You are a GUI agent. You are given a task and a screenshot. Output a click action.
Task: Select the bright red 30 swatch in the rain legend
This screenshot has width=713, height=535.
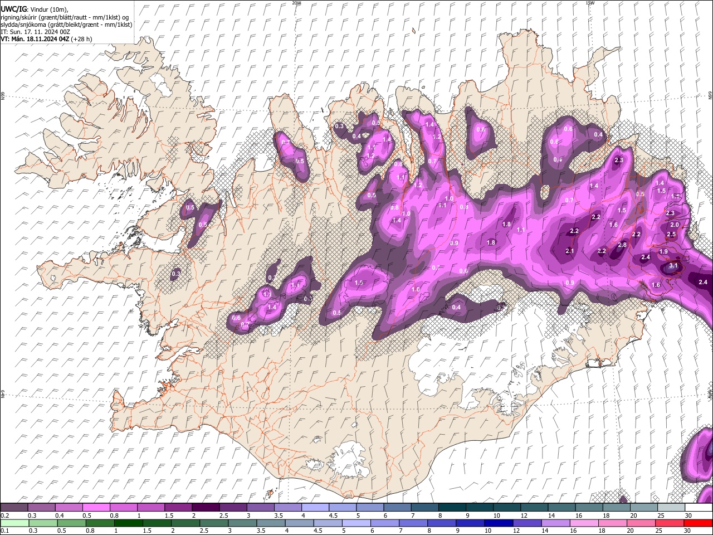pos(699,523)
